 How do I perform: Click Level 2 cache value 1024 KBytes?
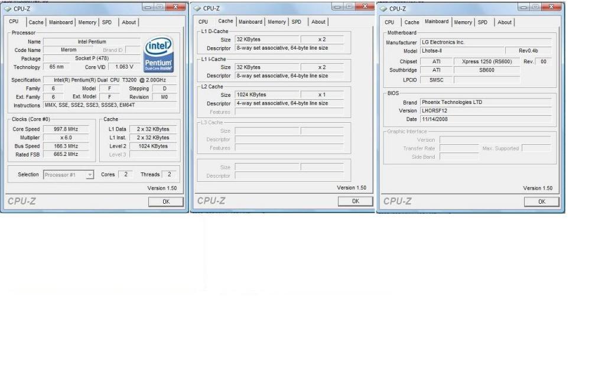(x=153, y=146)
